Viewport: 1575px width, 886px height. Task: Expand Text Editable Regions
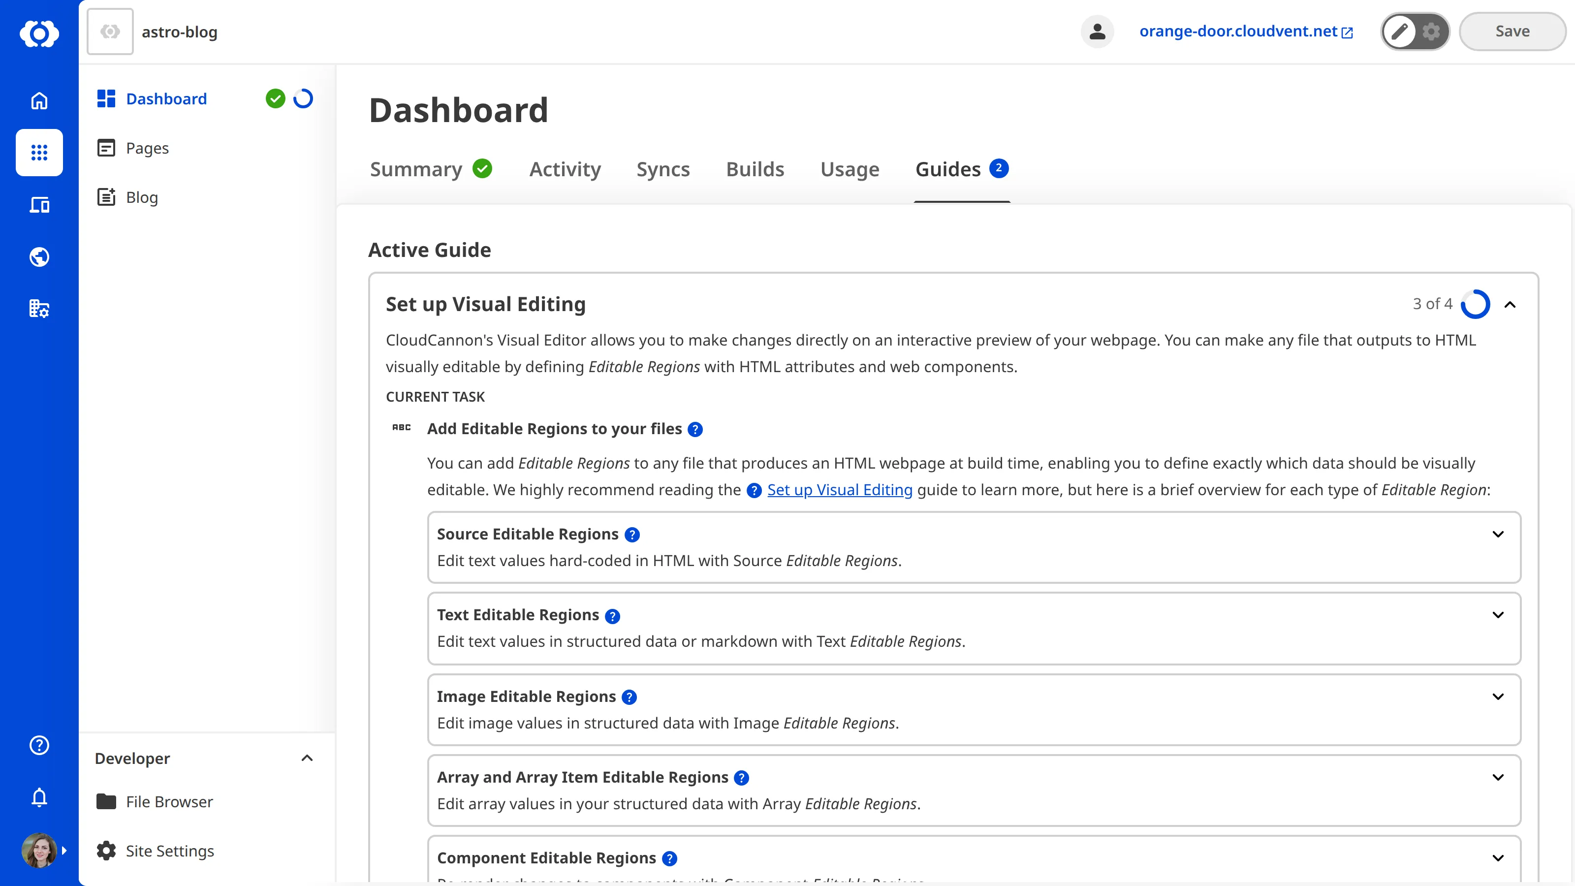(1498, 615)
